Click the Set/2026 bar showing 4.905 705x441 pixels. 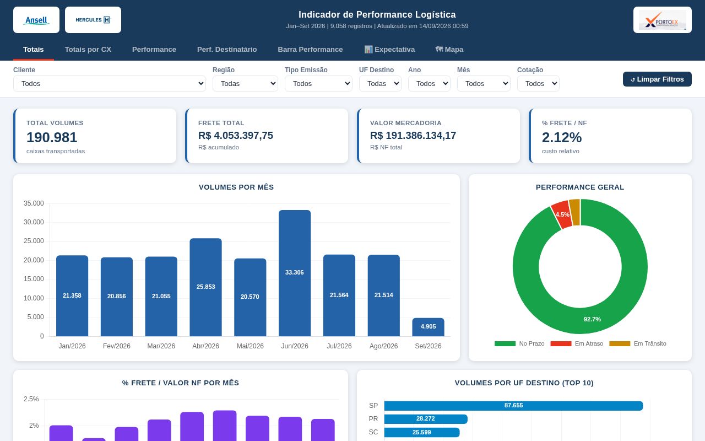(x=428, y=327)
